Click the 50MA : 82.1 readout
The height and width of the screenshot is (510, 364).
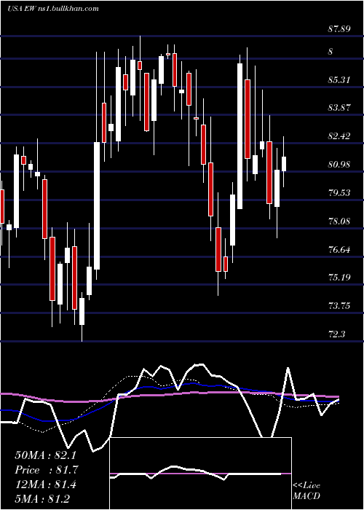pos(45,455)
